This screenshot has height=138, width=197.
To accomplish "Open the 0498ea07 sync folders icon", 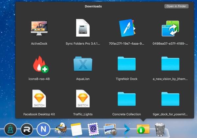I will pyautogui.click(x=170, y=28).
